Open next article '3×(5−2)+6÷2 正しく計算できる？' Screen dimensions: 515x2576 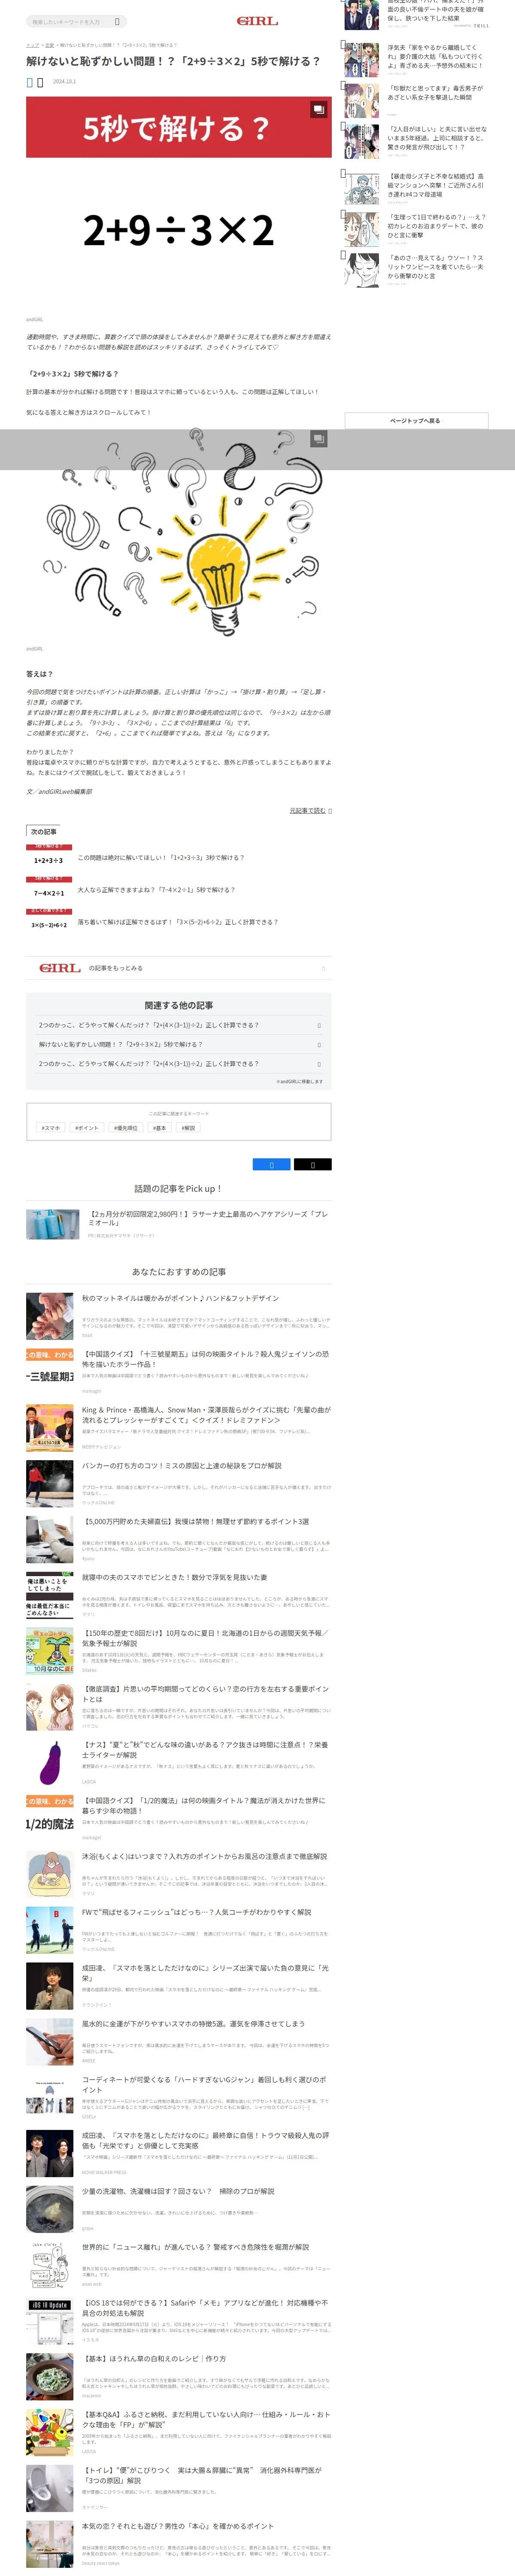pos(178,922)
